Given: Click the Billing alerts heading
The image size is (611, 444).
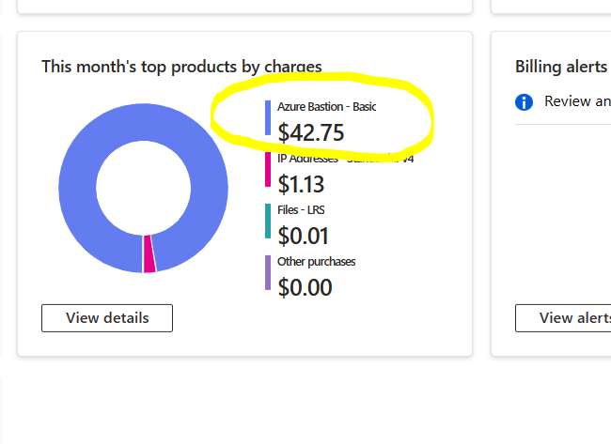Looking at the screenshot, I should [561, 67].
